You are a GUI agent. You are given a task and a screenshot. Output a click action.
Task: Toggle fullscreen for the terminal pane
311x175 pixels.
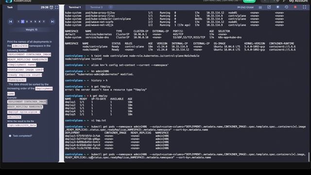coord(305,7)
